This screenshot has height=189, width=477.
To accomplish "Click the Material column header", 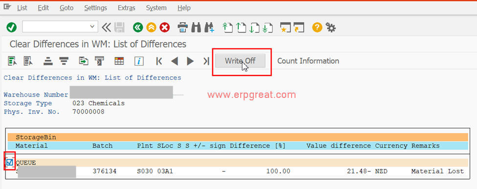I will pos(32,146).
